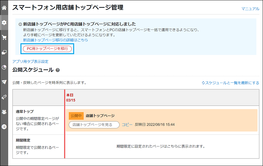
Task: Open the shopping cart sidebar icon
Action: 4,37
